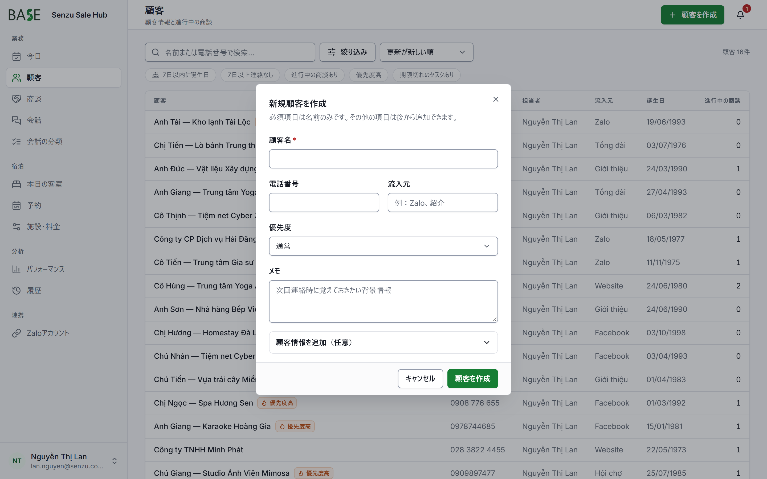Toggle the 進行中の商談あり filter chip
Viewport: 767px width, 479px height.
tap(315, 75)
